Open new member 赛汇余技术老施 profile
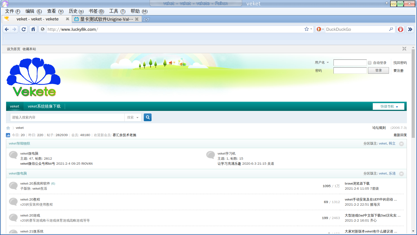This screenshot has width=417, height=235. (x=124, y=135)
